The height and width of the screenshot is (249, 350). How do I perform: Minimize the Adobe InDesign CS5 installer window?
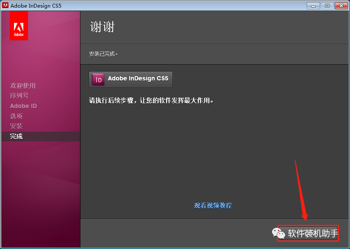pyautogui.click(x=313, y=6)
